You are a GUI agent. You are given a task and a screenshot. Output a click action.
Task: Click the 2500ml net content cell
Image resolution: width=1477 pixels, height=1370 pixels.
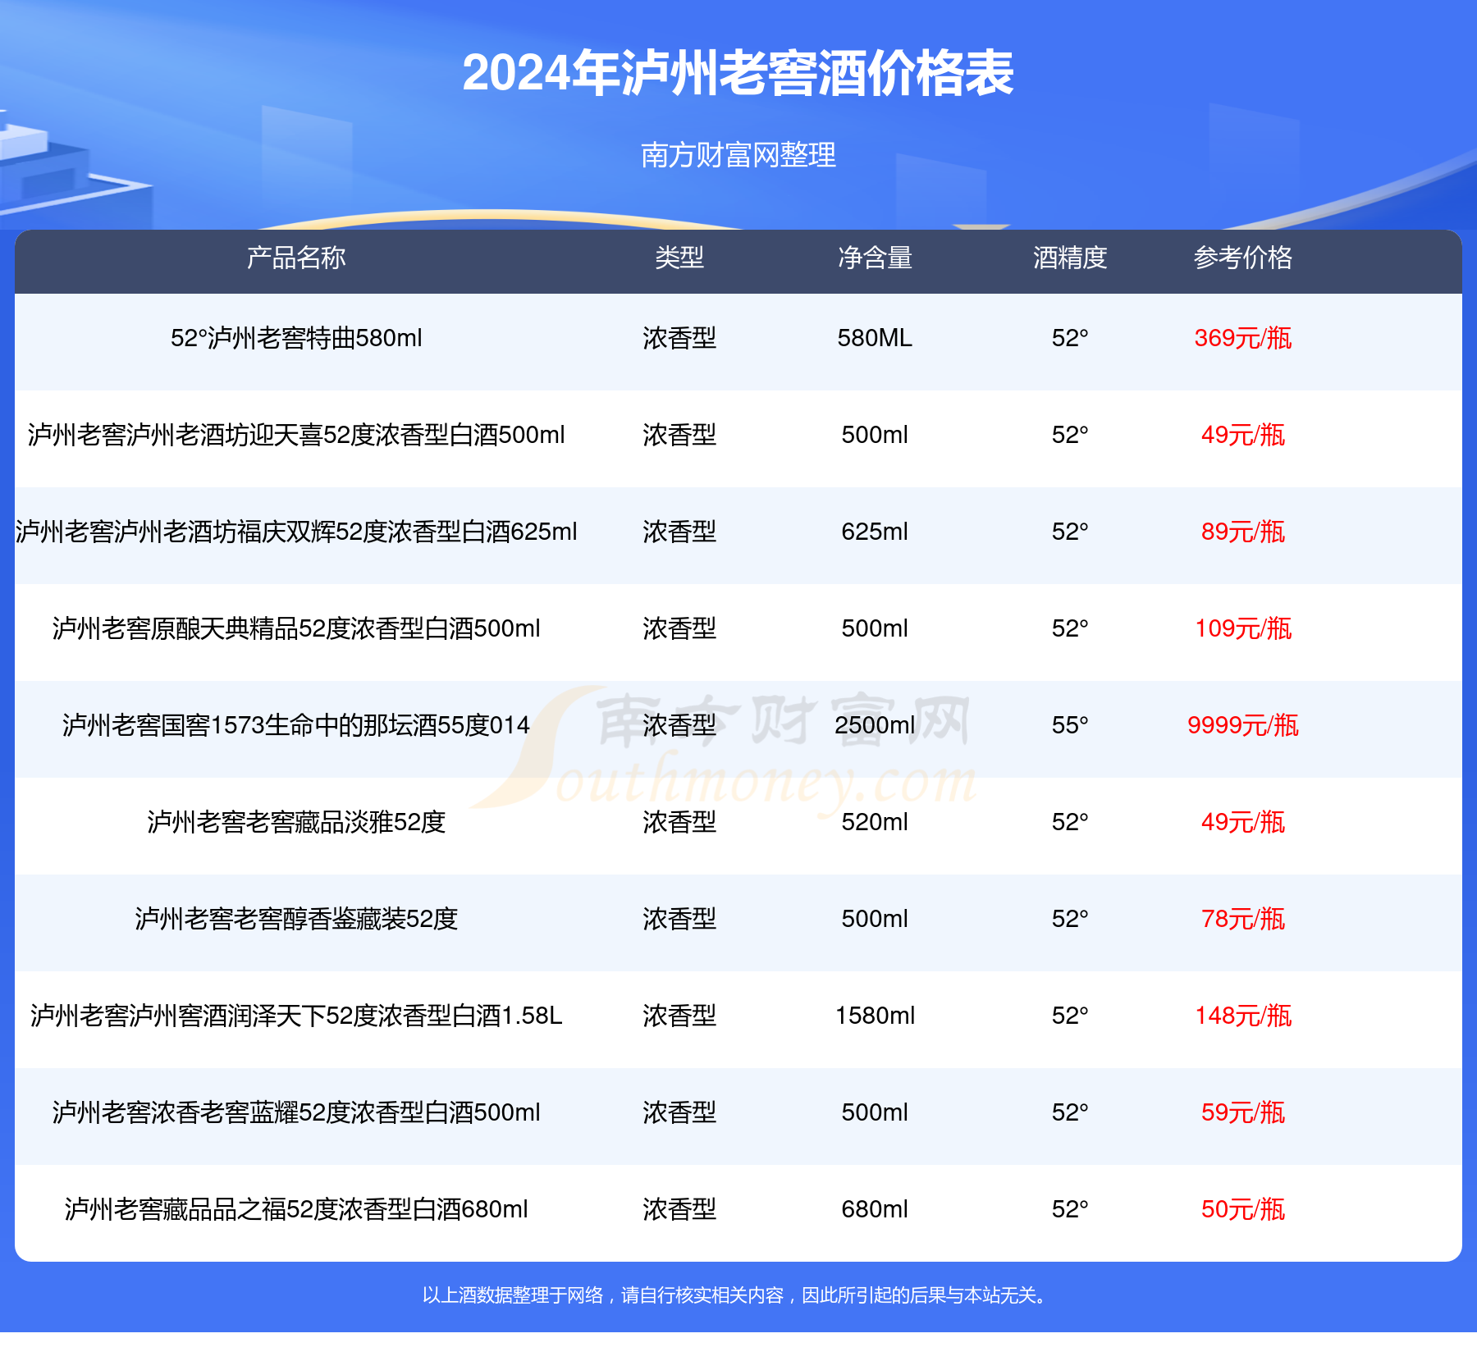875,725
